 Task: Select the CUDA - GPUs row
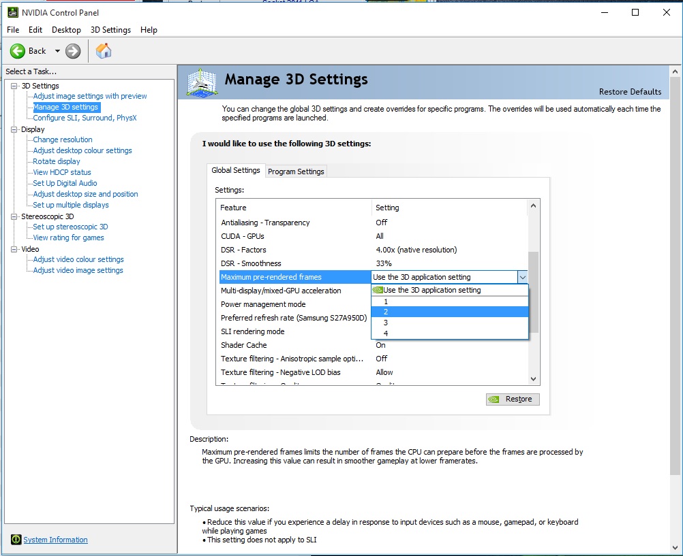[x=374, y=236]
